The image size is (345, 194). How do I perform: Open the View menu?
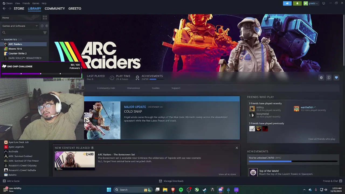[18, 3]
